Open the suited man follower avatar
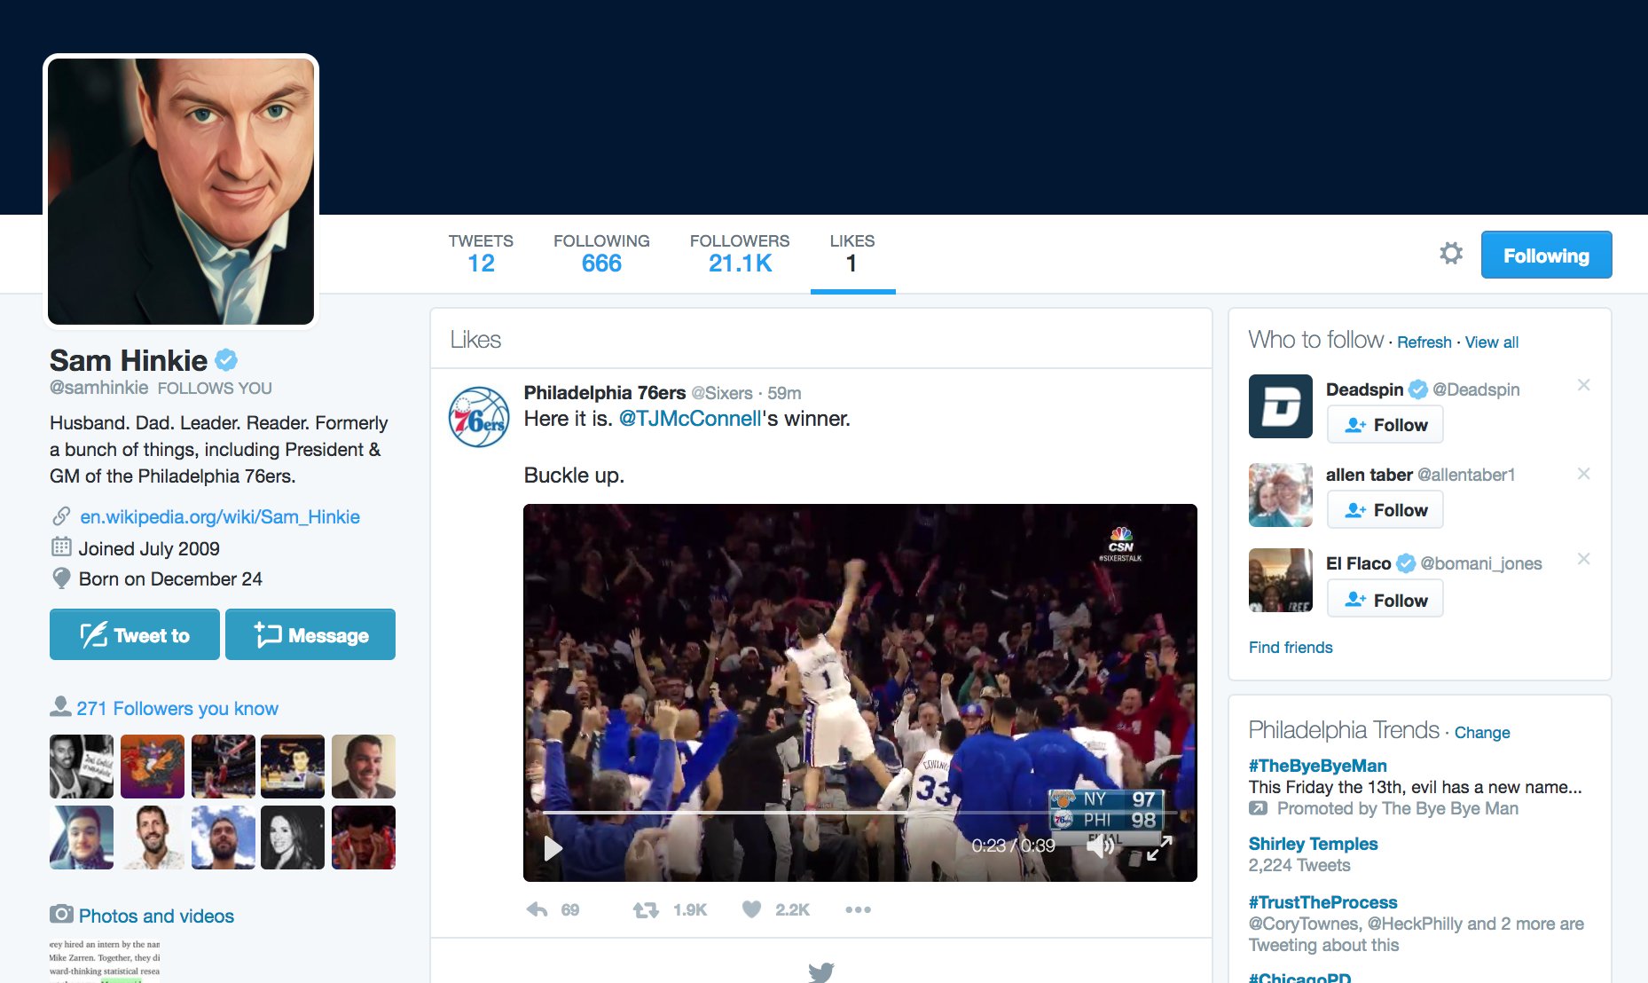 (x=364, y=767)
